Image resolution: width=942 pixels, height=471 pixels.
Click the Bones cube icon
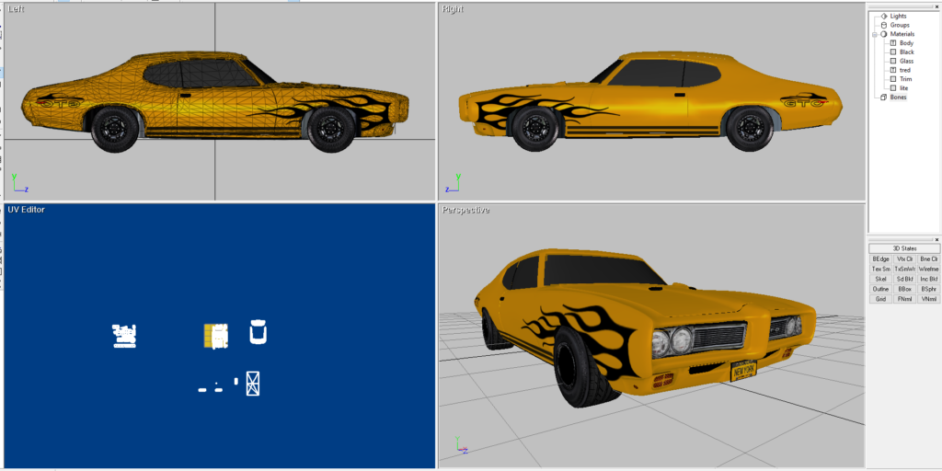884,97
